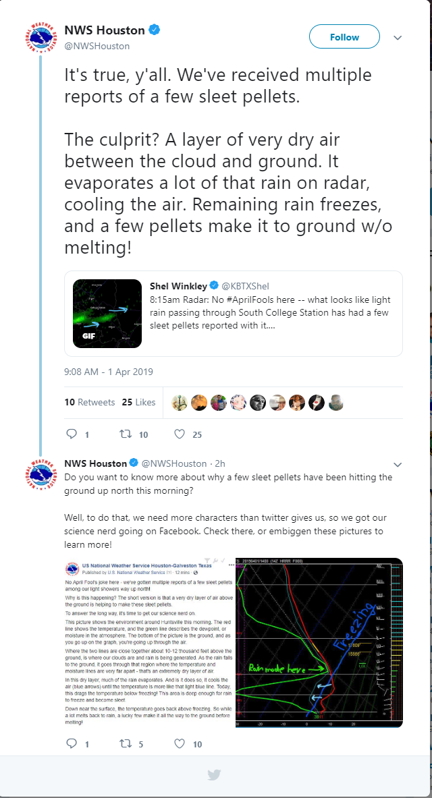Open the @NWSHouston handle link
This screenshot has width=432, height=798.
(97, 46)
